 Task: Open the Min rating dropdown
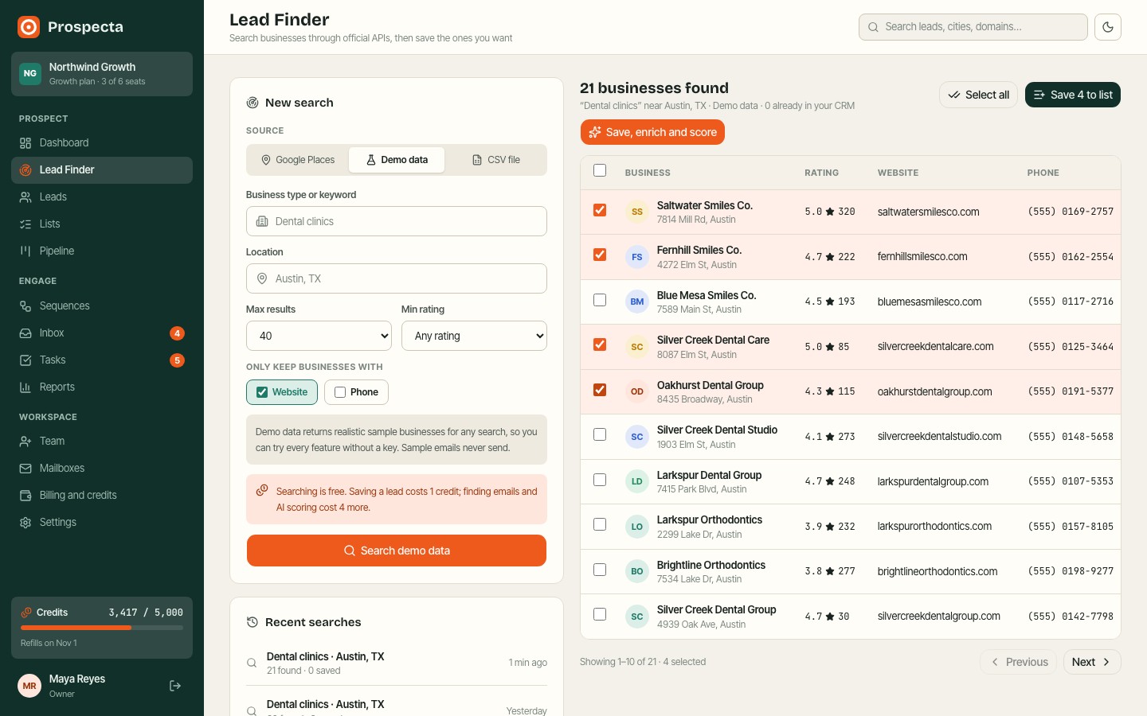pos(474,336)
